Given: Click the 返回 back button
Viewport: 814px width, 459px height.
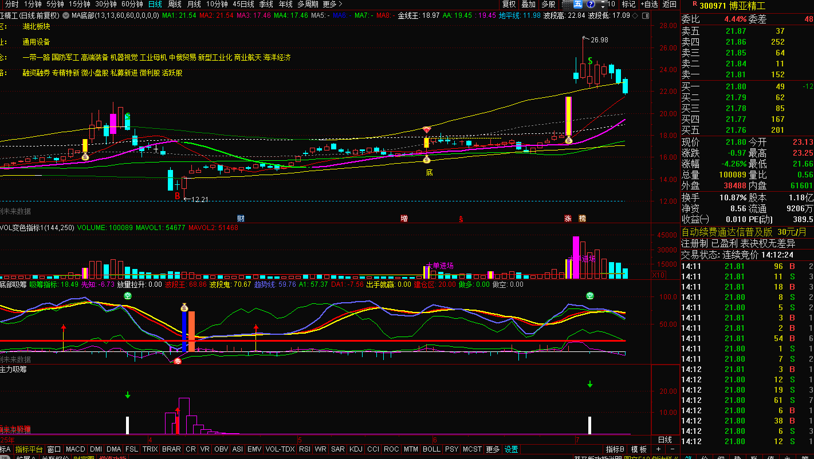Looking at the screenshot, I should [x=669, y=4].
